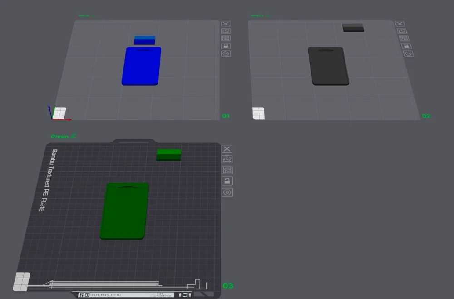Click auto-orient icon beside plate 01
This screenshot has height=299, width=454.
[x=226, y=31]
